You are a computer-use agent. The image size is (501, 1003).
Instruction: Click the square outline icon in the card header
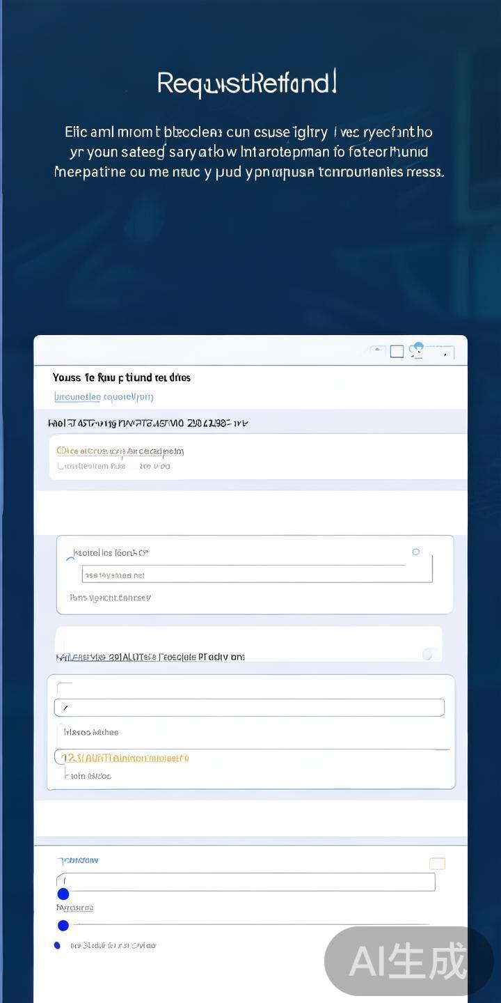[x=397, y=352]
